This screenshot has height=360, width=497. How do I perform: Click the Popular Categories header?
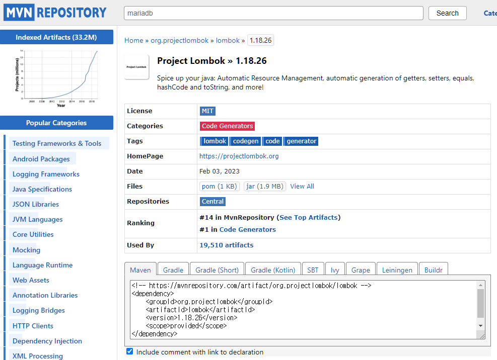[x=56, y=123]
